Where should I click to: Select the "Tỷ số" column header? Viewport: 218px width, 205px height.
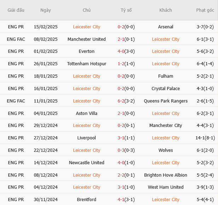[x=126, y=10]
